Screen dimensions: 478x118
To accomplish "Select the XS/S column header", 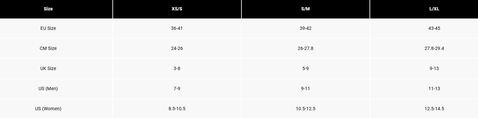I will click(x=177, y=9).
